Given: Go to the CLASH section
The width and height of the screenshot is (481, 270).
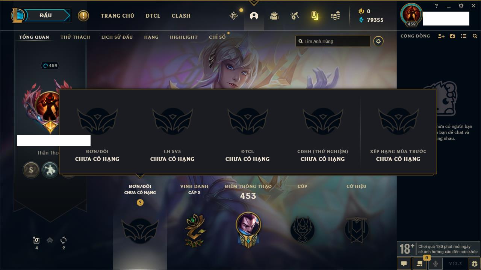Looking at the screenshot, I should [x=181, y=16].
